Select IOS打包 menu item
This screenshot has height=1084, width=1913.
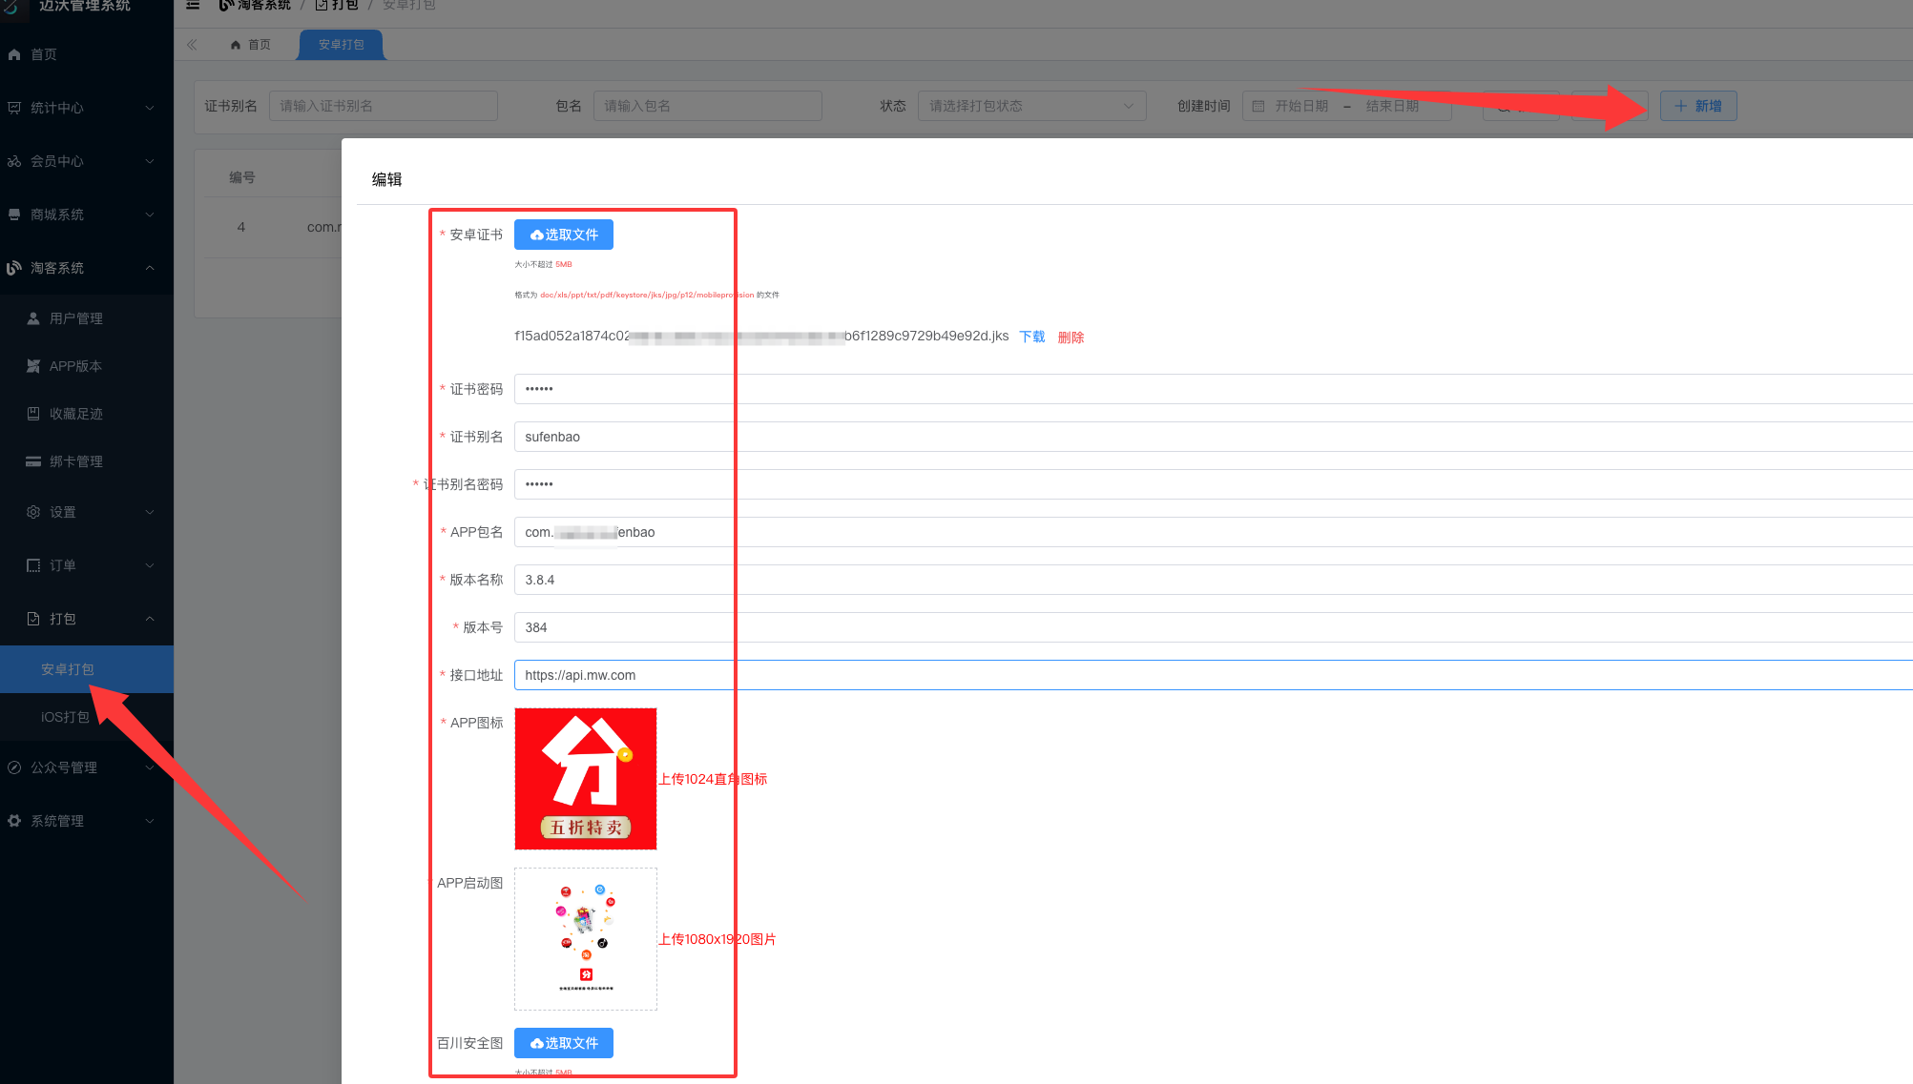(x=65, y=717)
